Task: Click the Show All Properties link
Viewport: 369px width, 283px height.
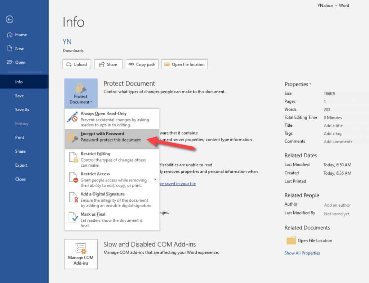Action: coord(302,253)
